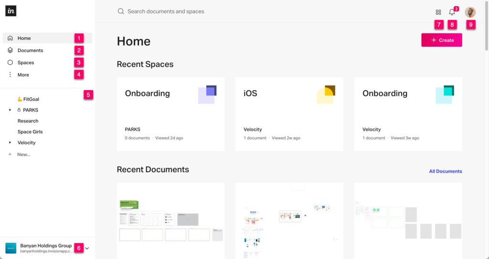Click the Home page title

[134, 41]
